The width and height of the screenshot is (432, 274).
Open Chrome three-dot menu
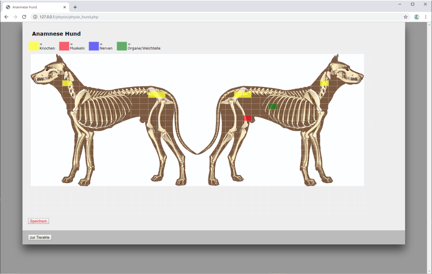426,17
